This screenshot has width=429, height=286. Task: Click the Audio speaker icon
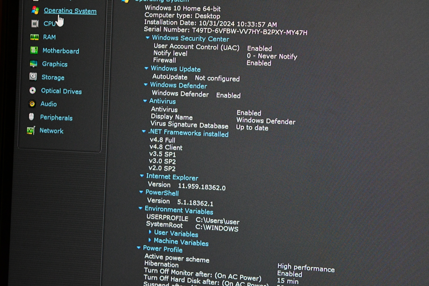[32, 103]
